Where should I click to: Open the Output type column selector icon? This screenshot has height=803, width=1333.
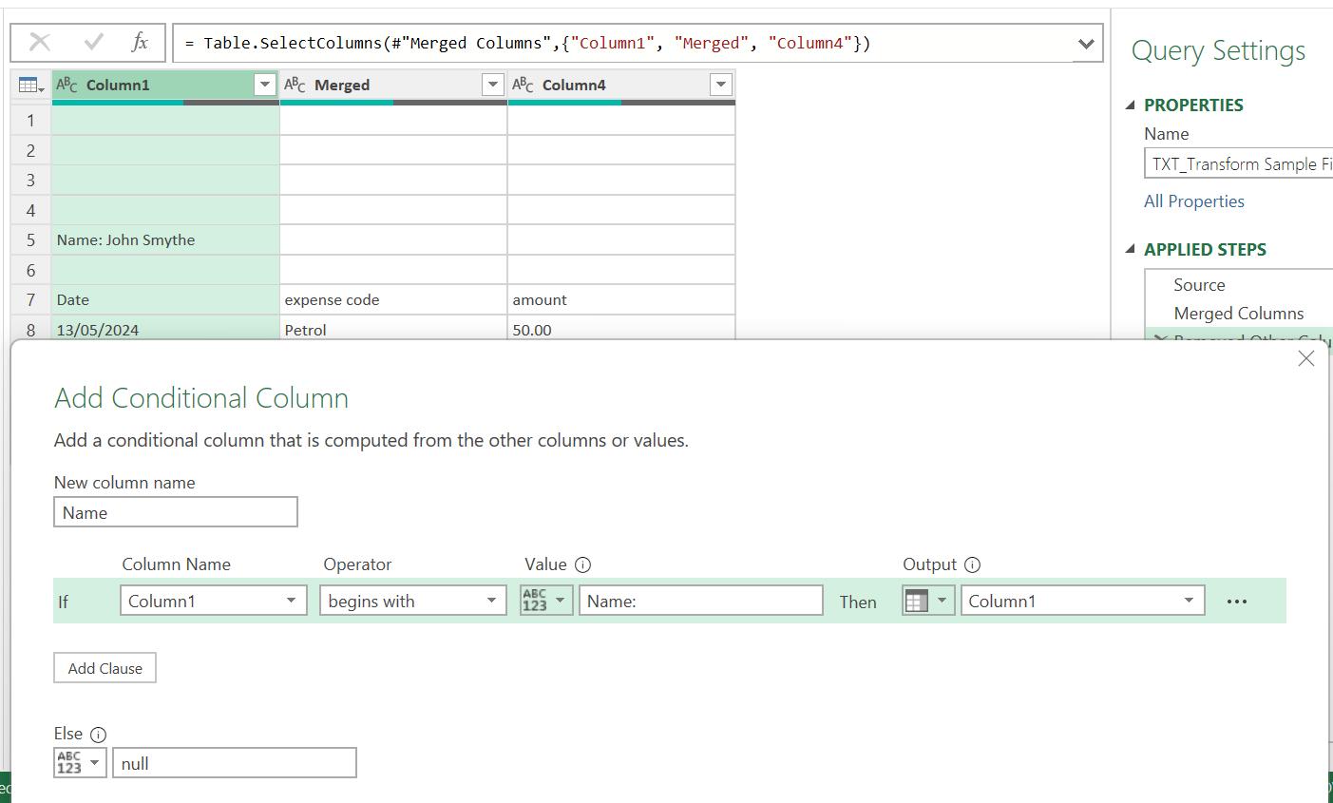[928, 601]
